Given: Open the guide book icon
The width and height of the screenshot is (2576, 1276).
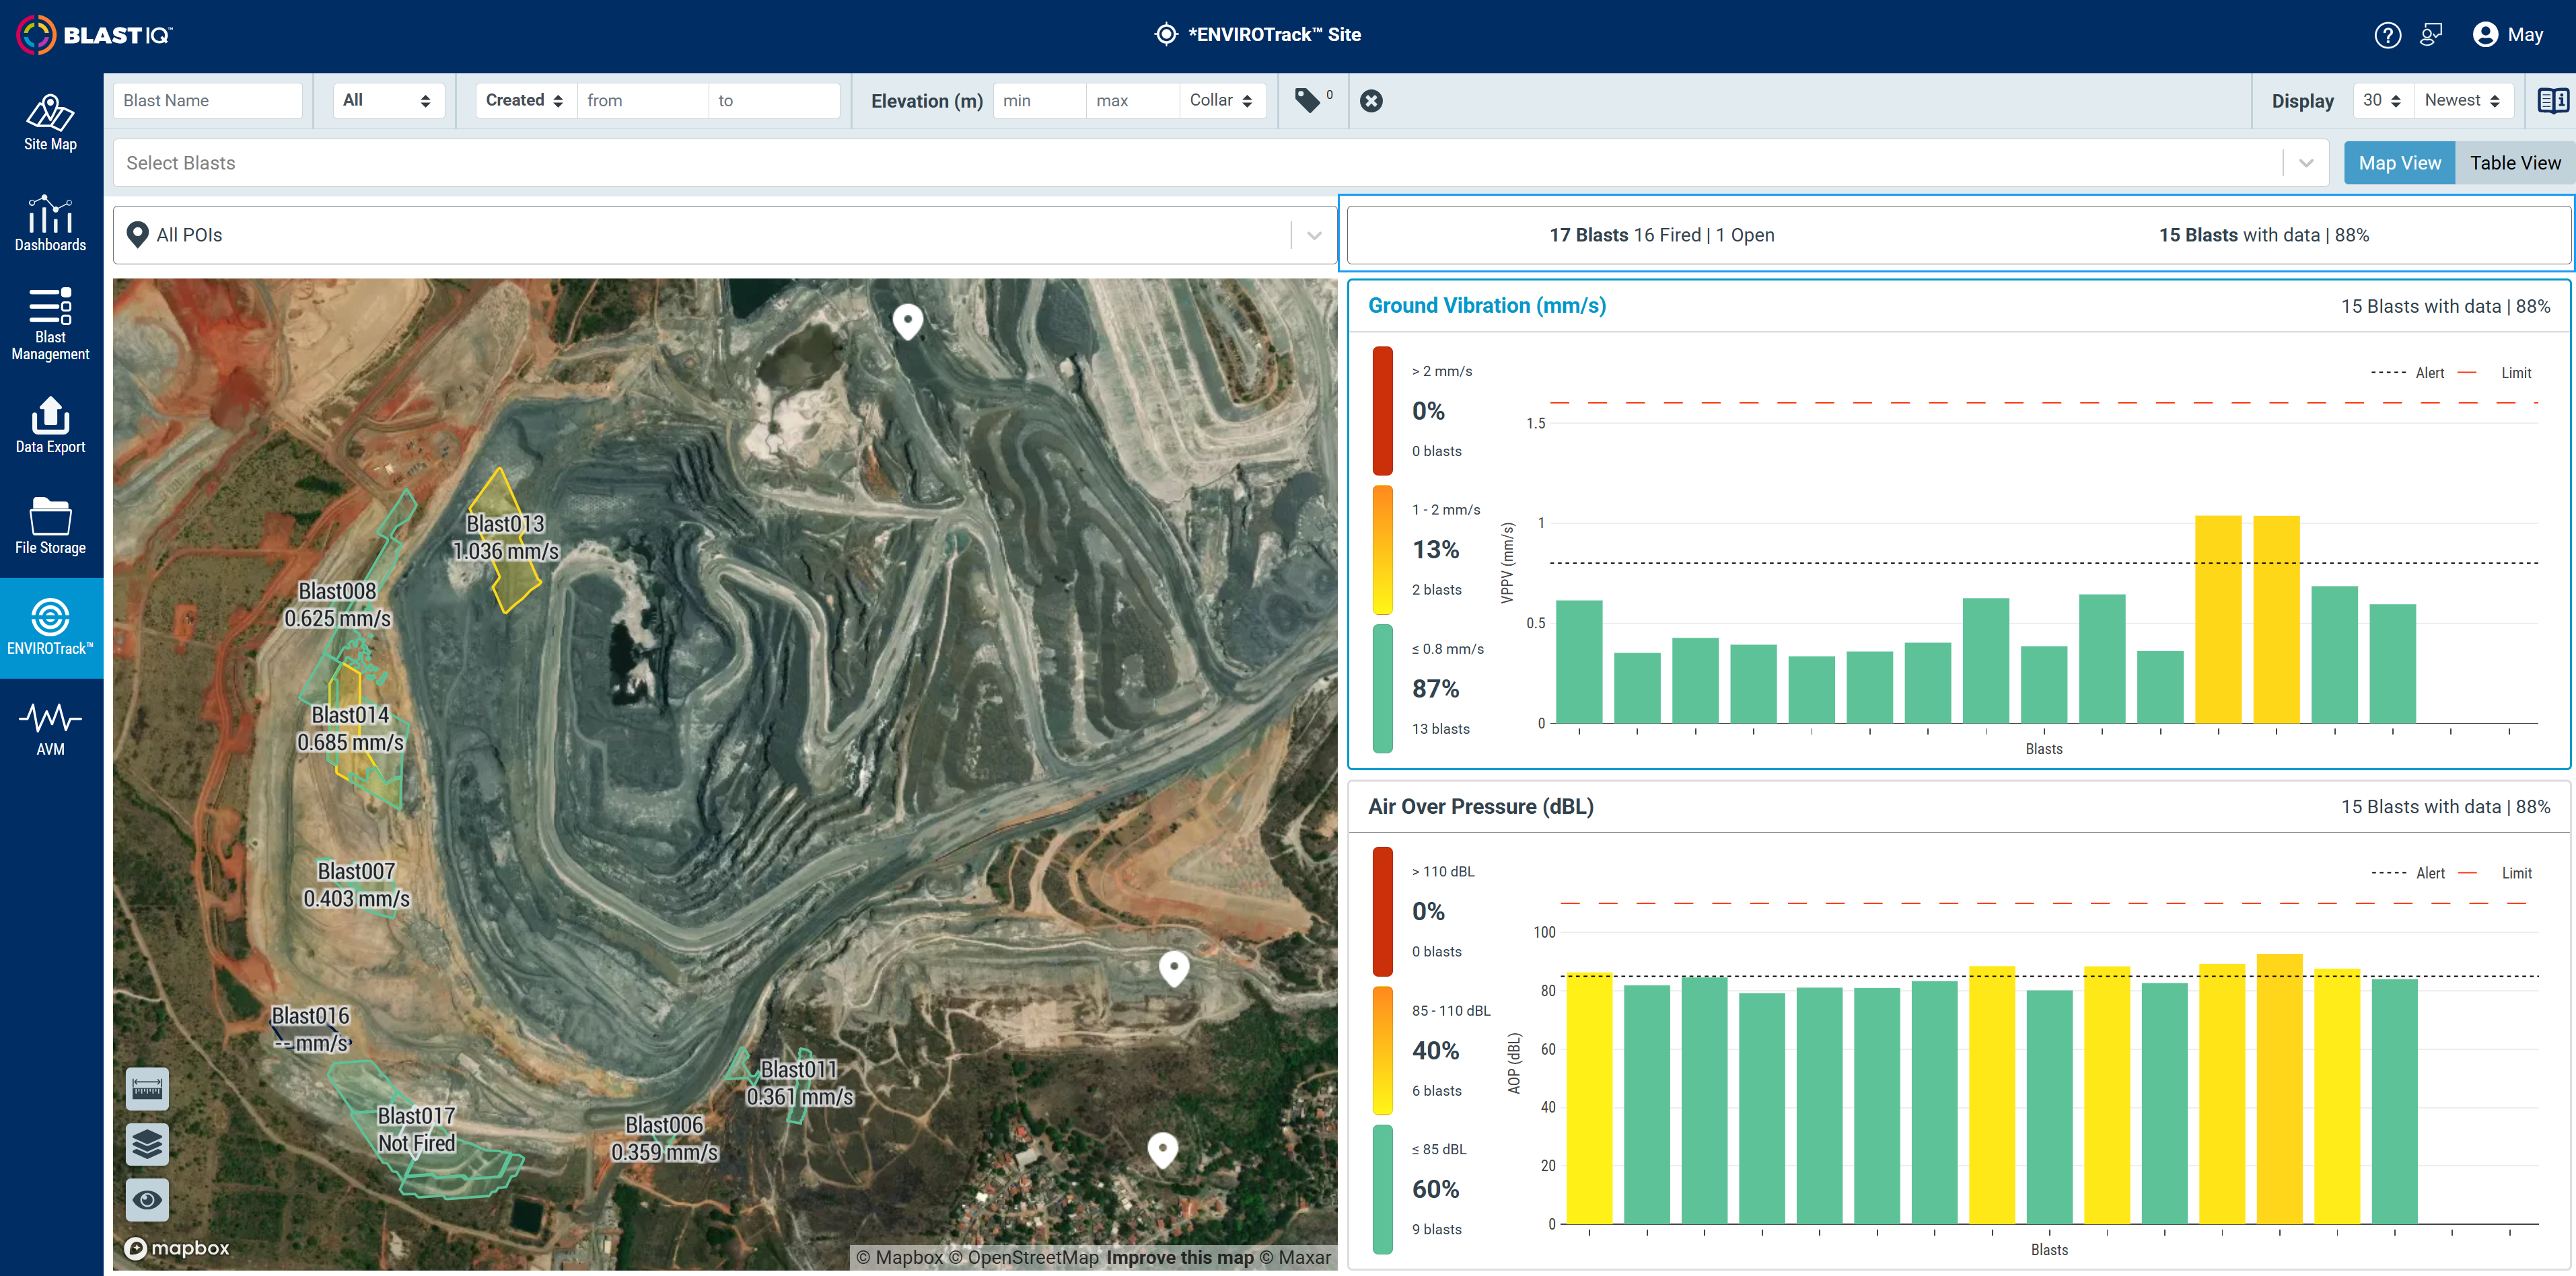Looking at the screenshot, I should pyautogui.click(x=2552, y=100).
